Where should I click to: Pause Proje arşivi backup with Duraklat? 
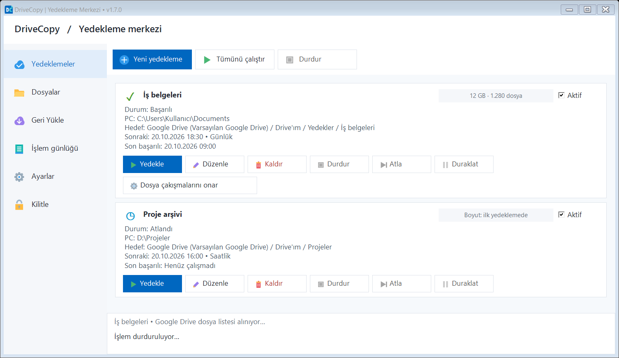tap(464, 284)
